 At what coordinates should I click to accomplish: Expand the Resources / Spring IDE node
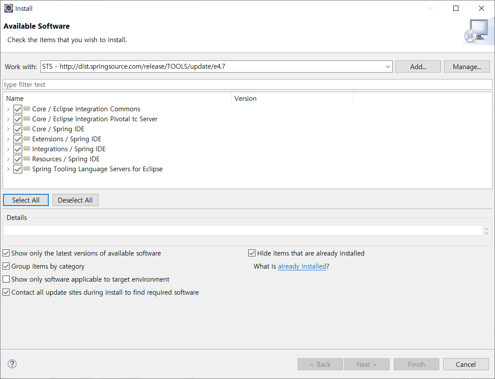click(8, 159)
